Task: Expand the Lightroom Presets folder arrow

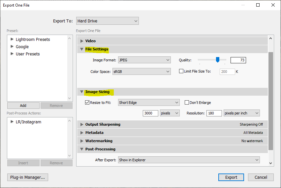Action: [x=12, y=39]
